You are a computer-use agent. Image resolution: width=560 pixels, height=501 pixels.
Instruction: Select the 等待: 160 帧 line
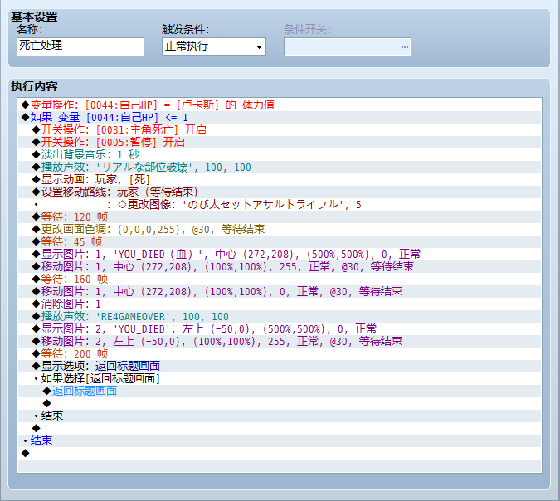(x=280, y=280)
